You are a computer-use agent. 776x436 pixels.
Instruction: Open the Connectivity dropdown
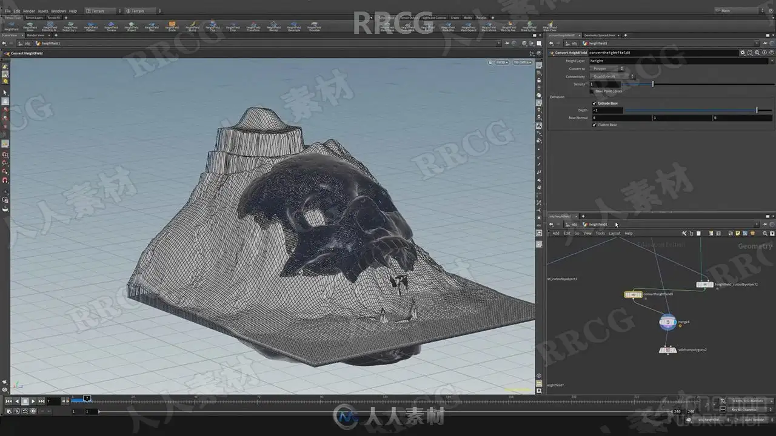pos(612,76)
